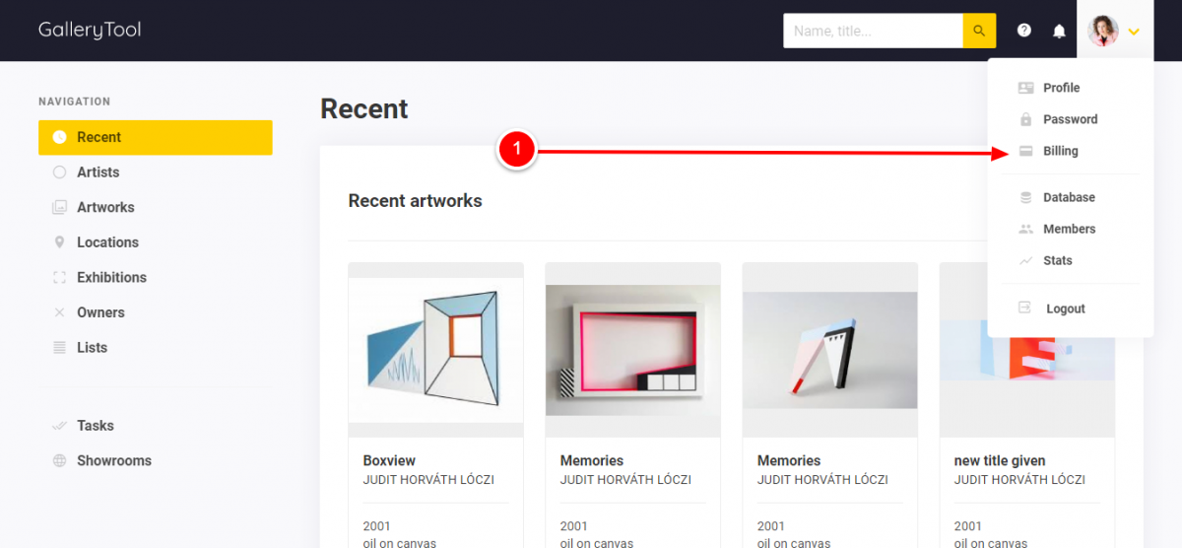Image resolution: width=1182 pixels, height=548 pixels.
Task: Open the Boxview artwork thumbnail
Action: point(435,350)
